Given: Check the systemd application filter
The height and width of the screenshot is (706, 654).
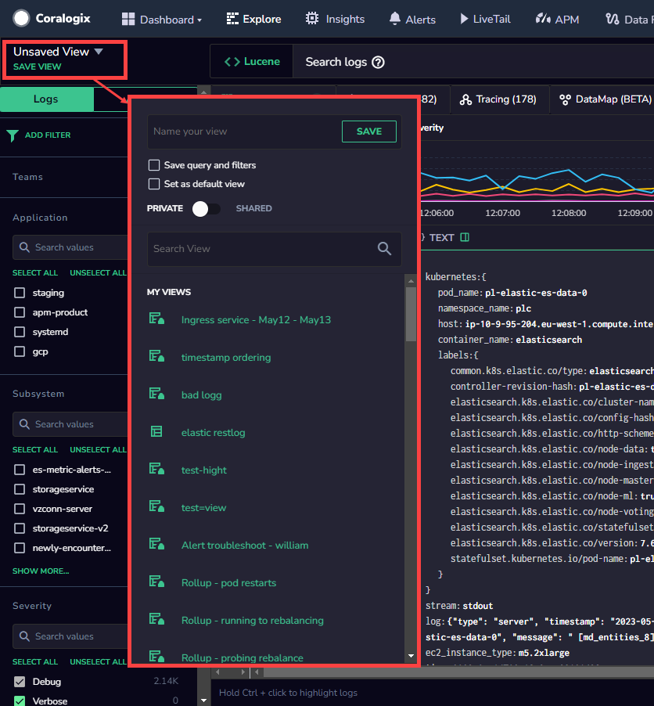Looking at the screenshot, I should tap(20, 332).
